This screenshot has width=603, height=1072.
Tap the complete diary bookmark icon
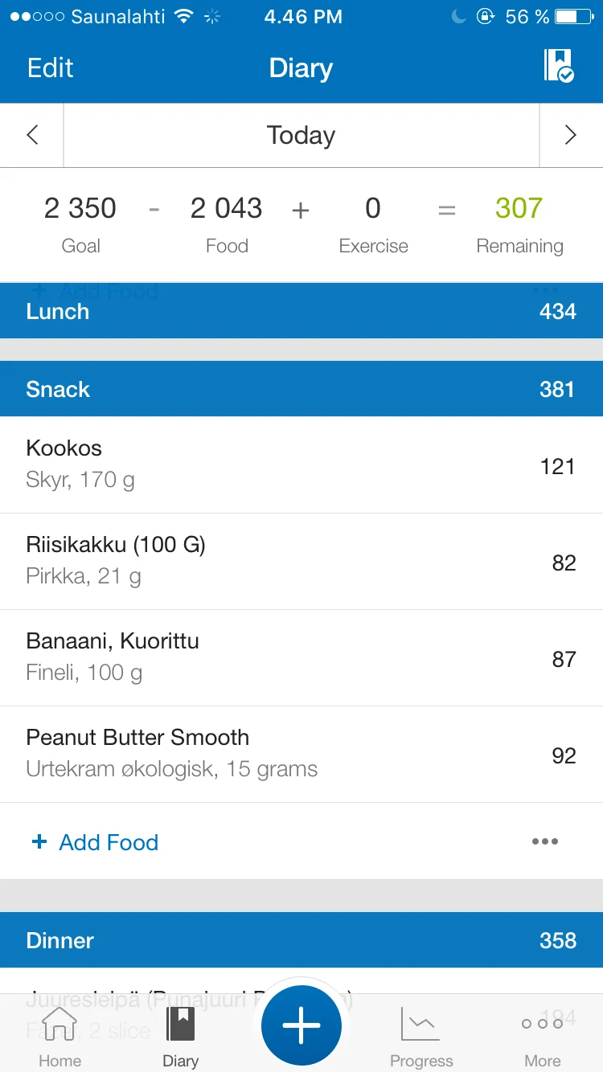click(x=558, y=66)
